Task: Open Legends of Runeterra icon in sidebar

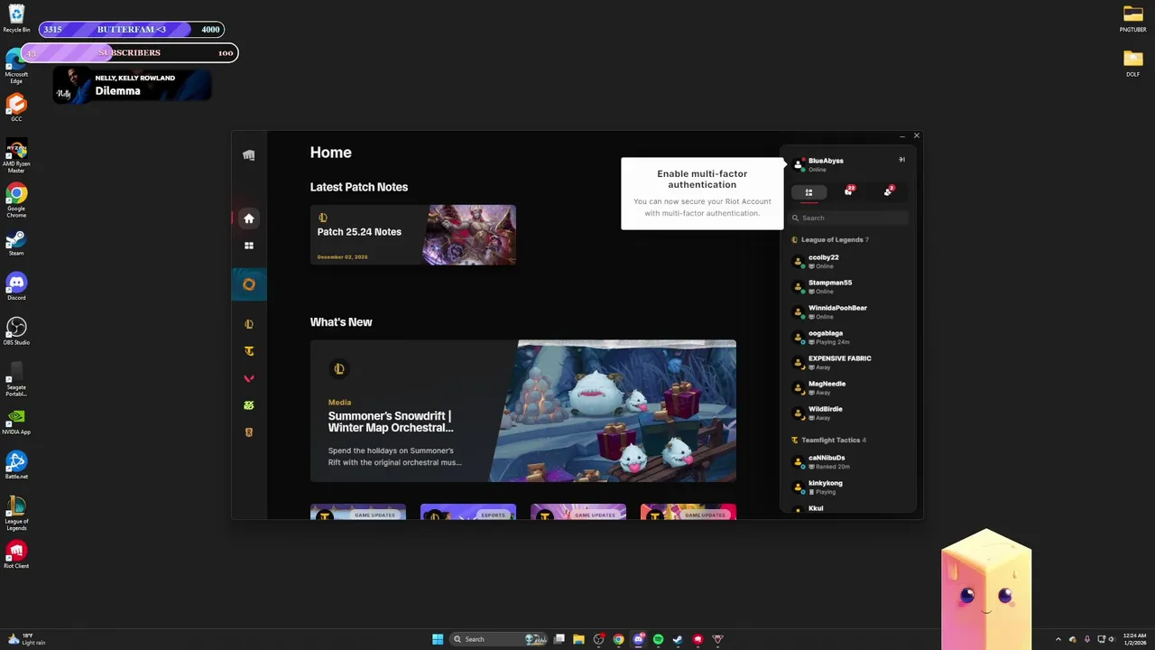Action: [x=249, y=432]
